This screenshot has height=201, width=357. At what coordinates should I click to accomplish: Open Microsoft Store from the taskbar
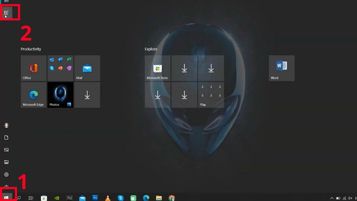(x=44, y=198)
